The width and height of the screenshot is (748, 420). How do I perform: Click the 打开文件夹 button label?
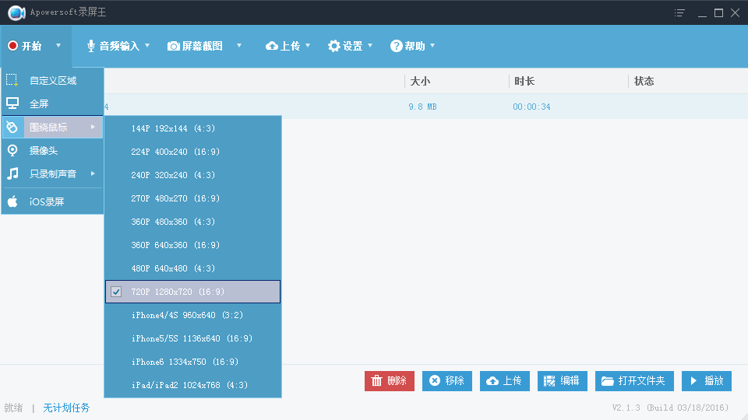coord(641,381)
